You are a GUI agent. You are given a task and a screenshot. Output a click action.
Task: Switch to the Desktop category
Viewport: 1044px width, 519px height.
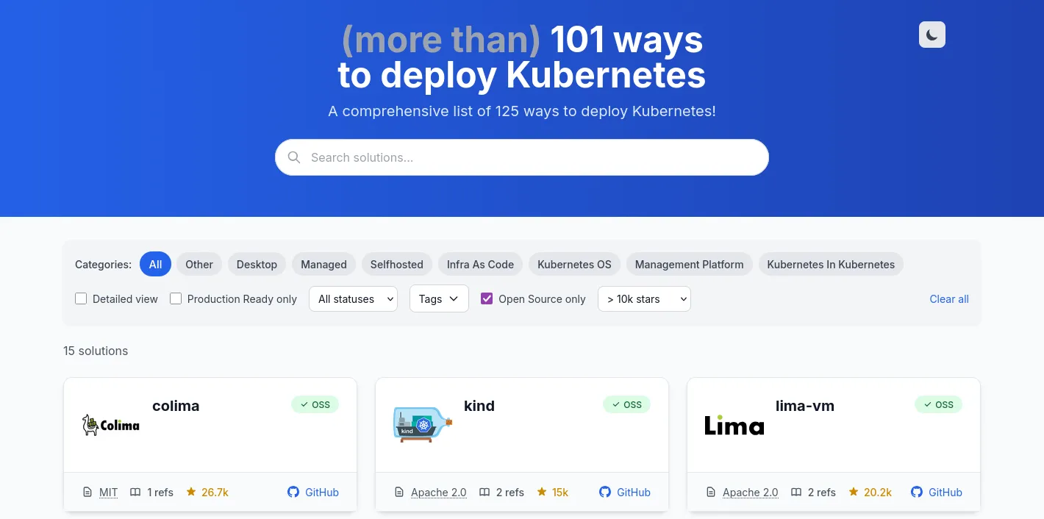pyautogui.click(x=257, y=264)
